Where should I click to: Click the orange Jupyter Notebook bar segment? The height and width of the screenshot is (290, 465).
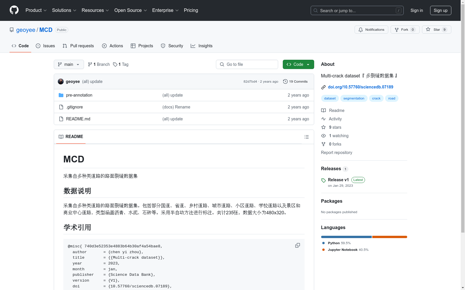click(x=390, y=237)
